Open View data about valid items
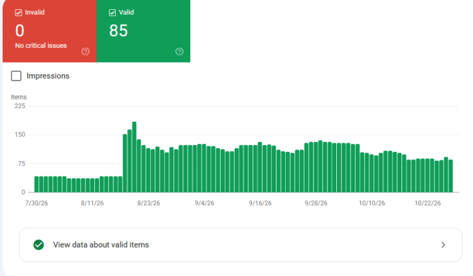473x276 pixels. pos(241,245)
